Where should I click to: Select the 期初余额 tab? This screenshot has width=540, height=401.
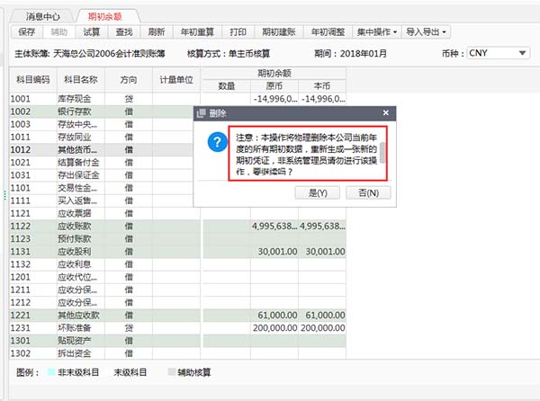(105, 16)
